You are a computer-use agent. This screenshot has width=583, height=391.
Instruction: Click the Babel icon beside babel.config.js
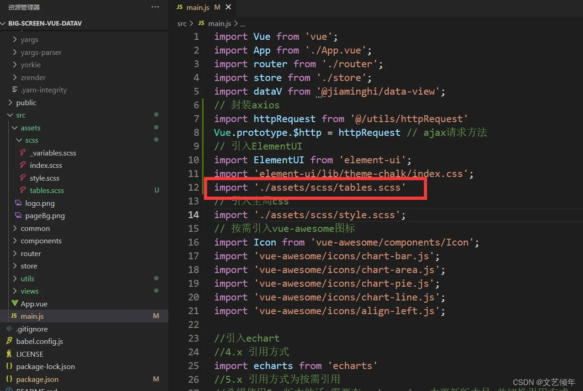tap(9, 341)
